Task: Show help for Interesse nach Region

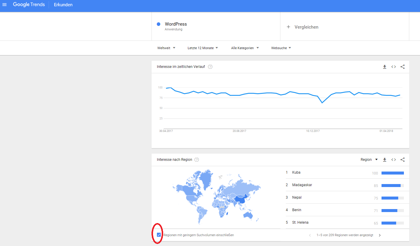Action: click(197, 160)
